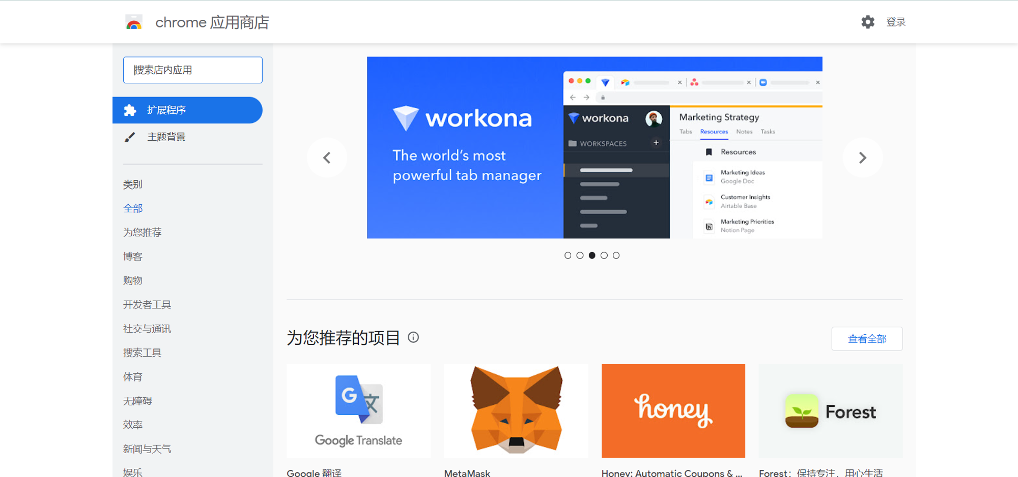The image size is (1018, 477).
Task: Select the 扩展程序 extensions tab
Action: [187, 110]
